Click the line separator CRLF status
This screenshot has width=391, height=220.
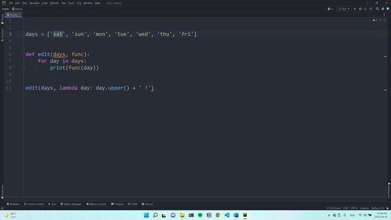tap(346, 208)
